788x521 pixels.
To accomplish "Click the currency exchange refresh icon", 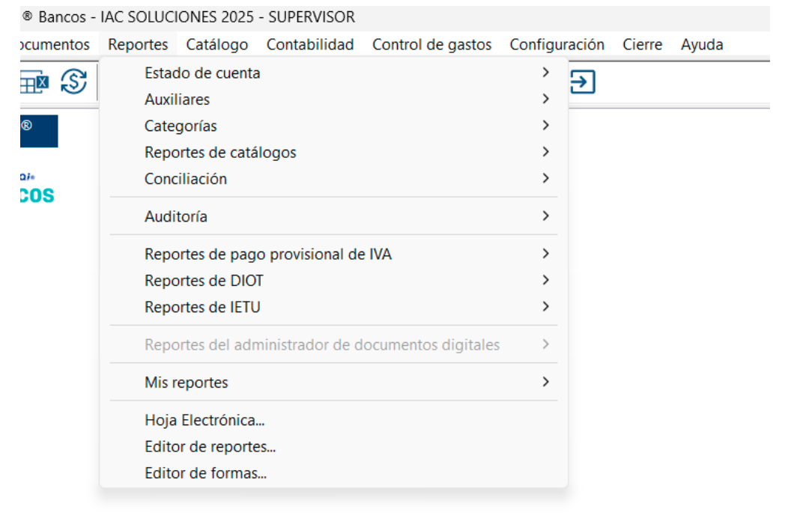I will [x=73, y=82].
